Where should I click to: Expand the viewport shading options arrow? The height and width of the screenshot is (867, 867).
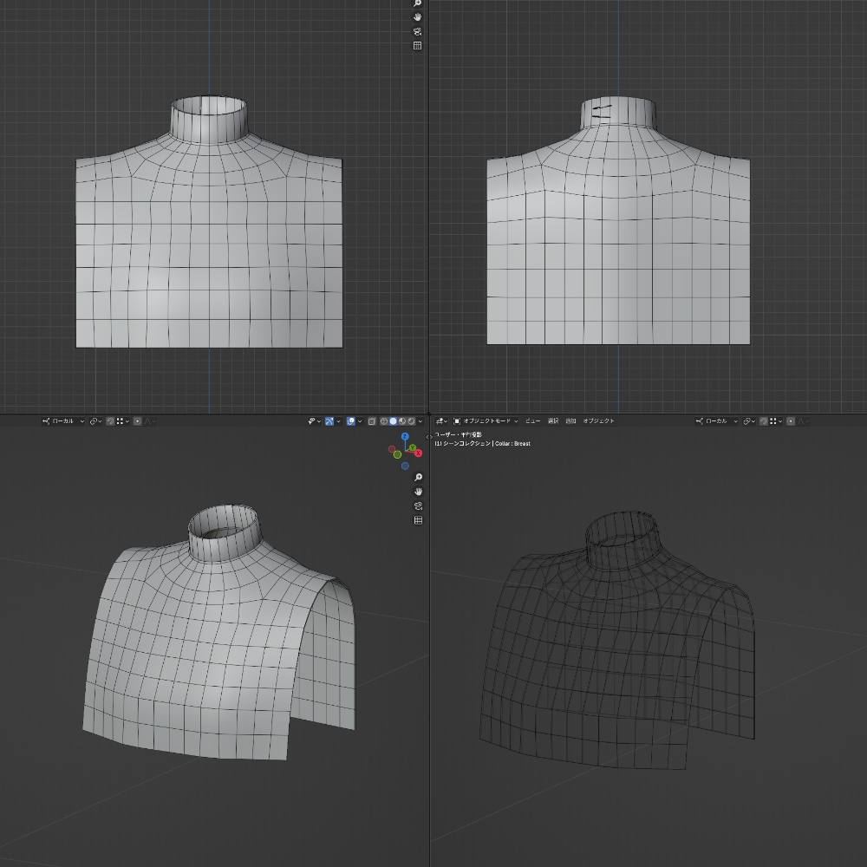[x=420, y=420]
